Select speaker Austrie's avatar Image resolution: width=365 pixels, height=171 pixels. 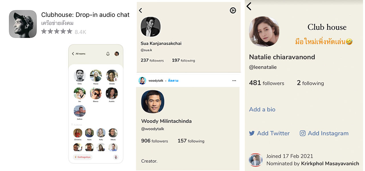point(112,93)
